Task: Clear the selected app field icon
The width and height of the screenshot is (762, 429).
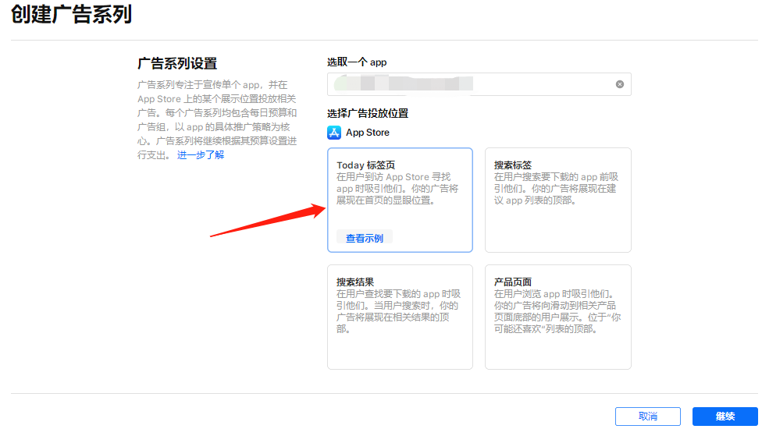Action: pos(620,84)
